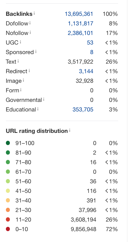Click the info icon next to Backlinks
The height and width of the screenshot is (242, 128).
point(34,13)
